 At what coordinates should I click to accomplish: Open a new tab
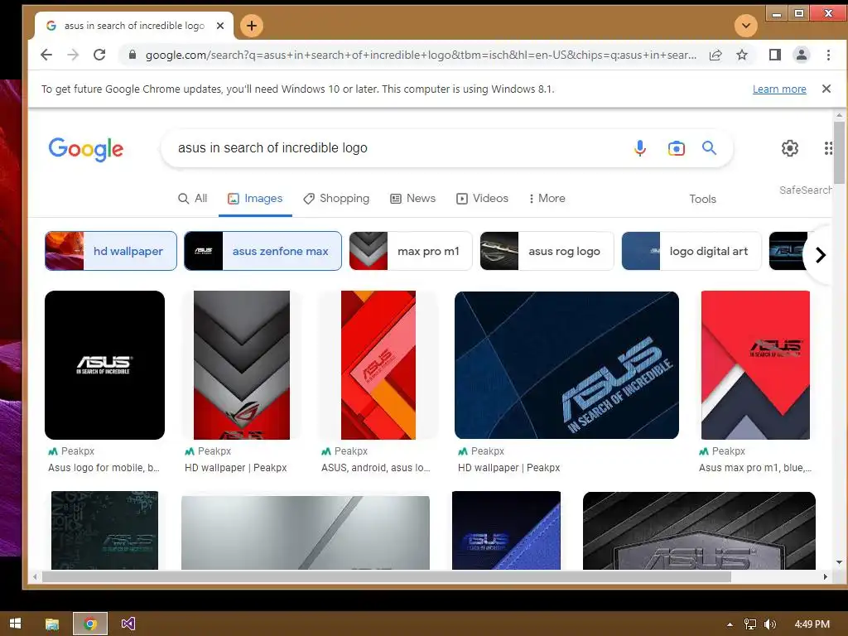click(252, 26)
